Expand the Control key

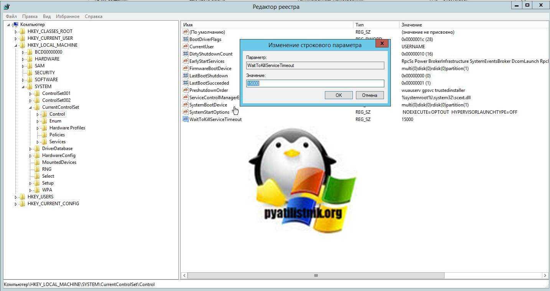click(x=38, y=114)
